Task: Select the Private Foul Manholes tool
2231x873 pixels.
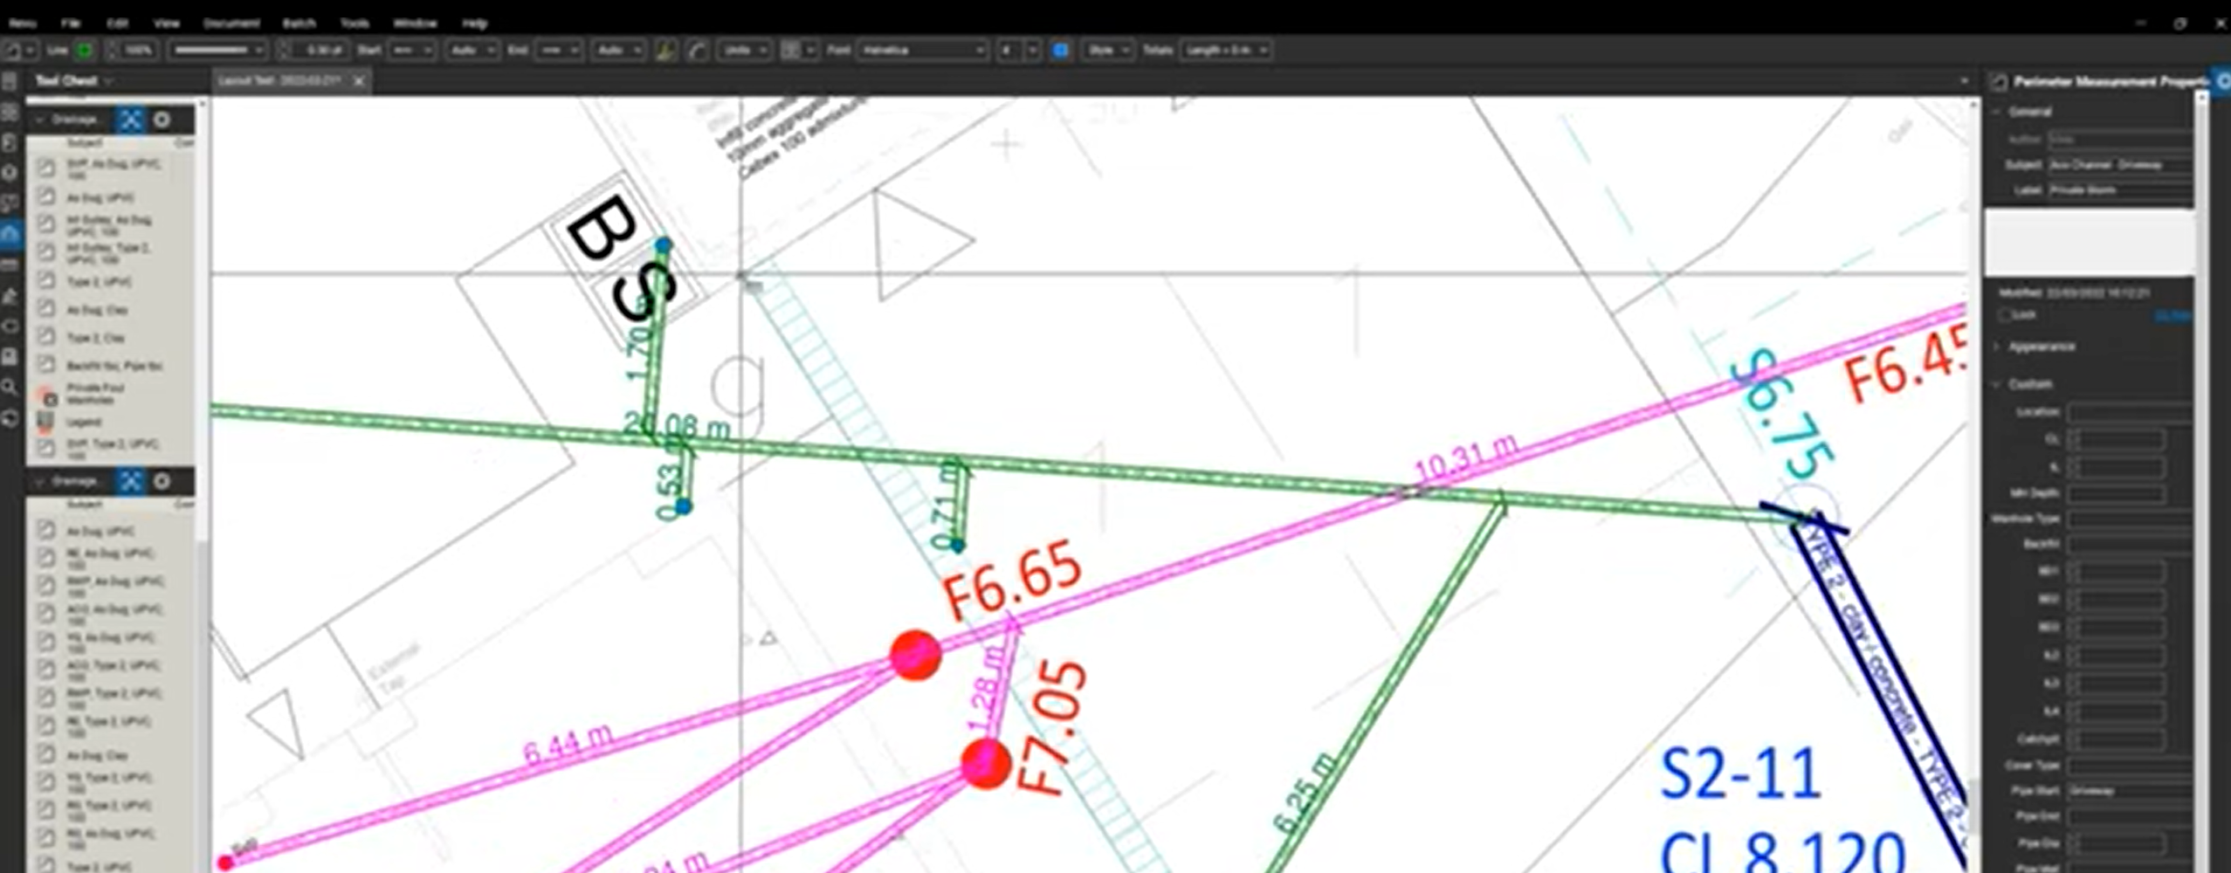Action: click(96, 394)
